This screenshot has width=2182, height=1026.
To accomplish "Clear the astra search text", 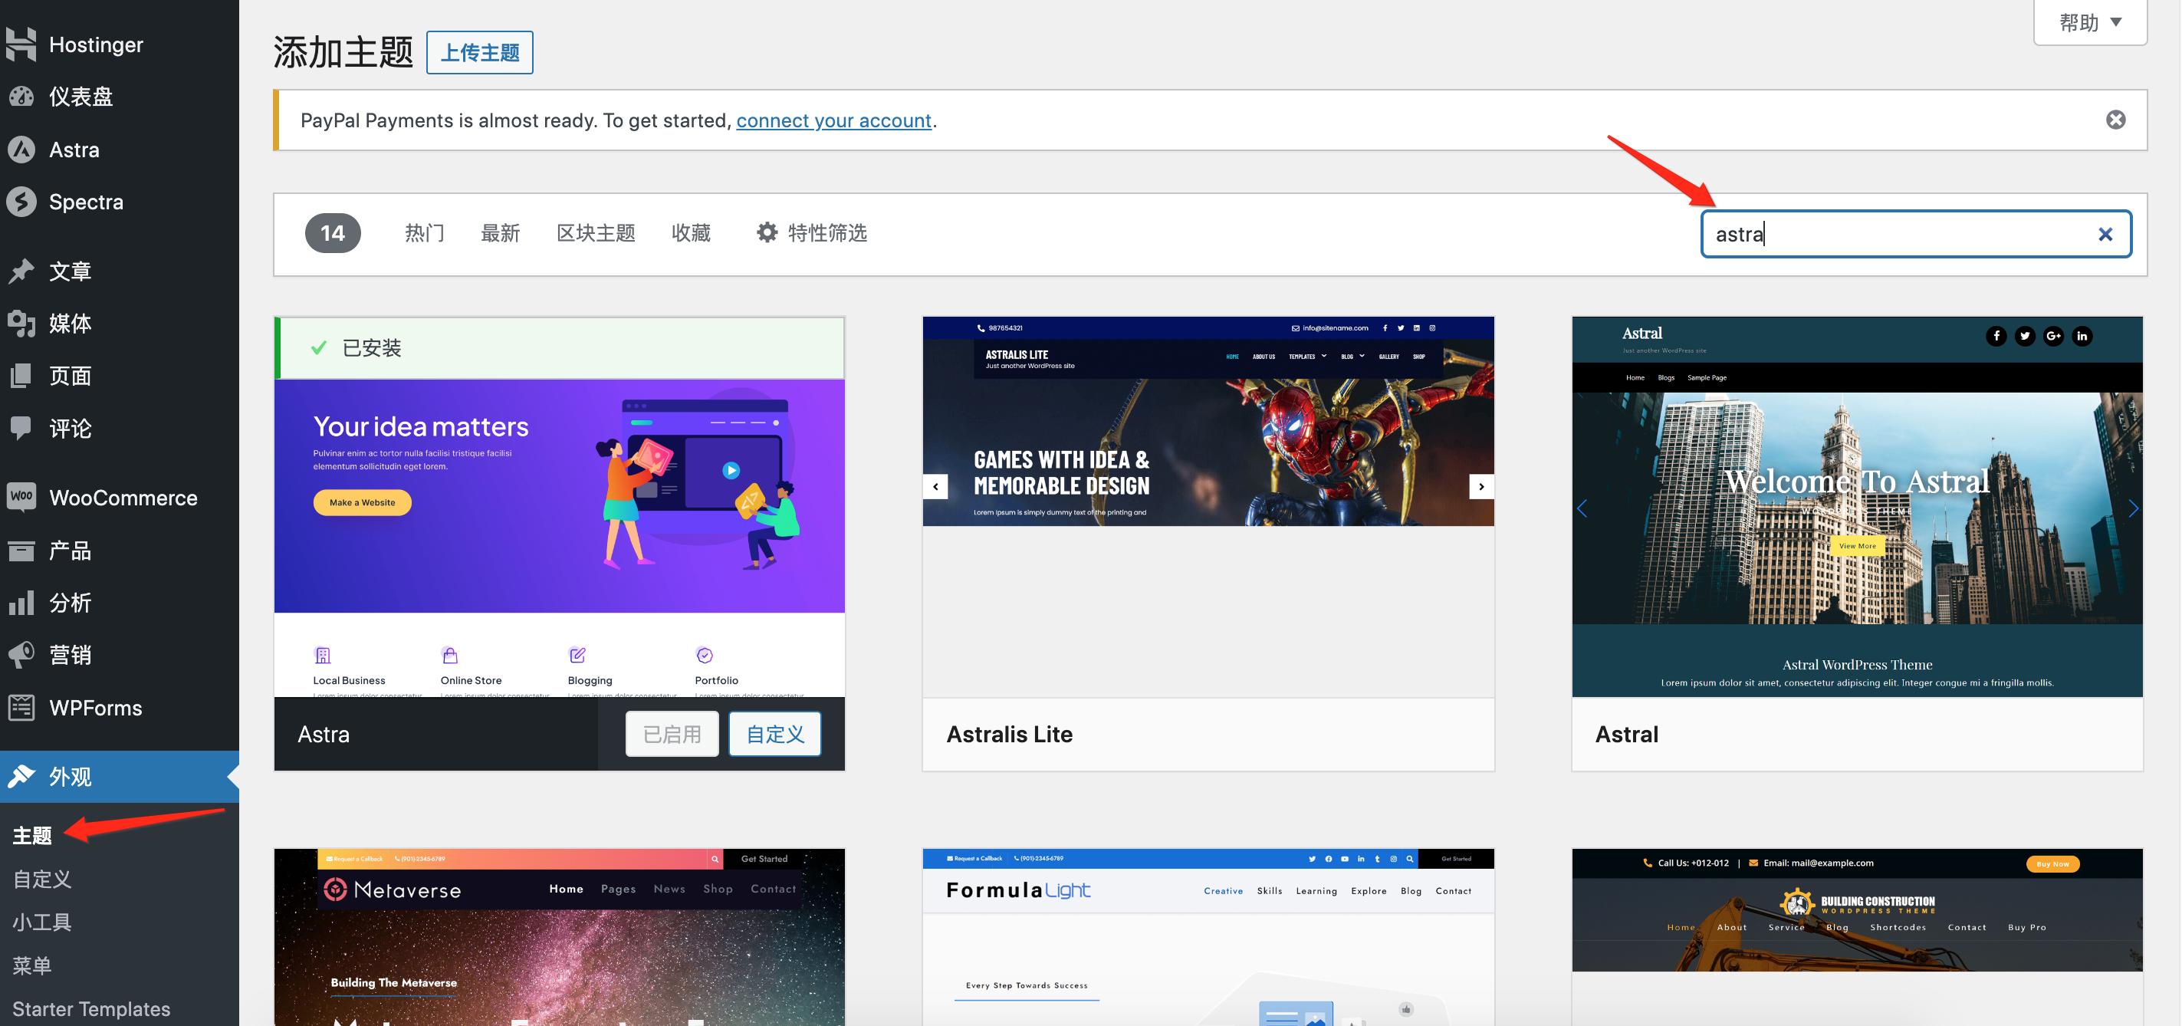I will pyautogui.click(x=2105, y=234).
